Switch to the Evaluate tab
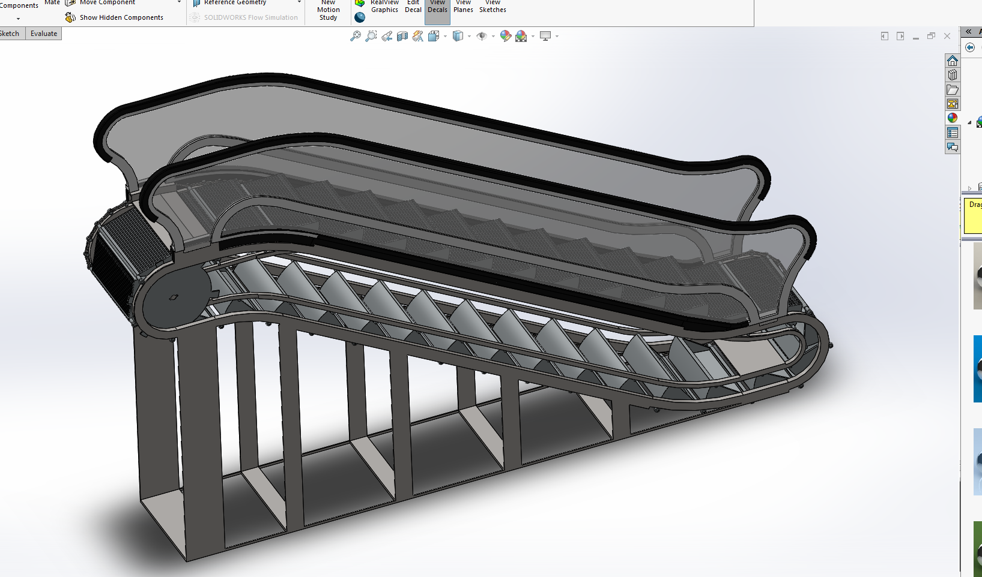The height and width of the screenshot is (577, 982). (x=44, y=34)
